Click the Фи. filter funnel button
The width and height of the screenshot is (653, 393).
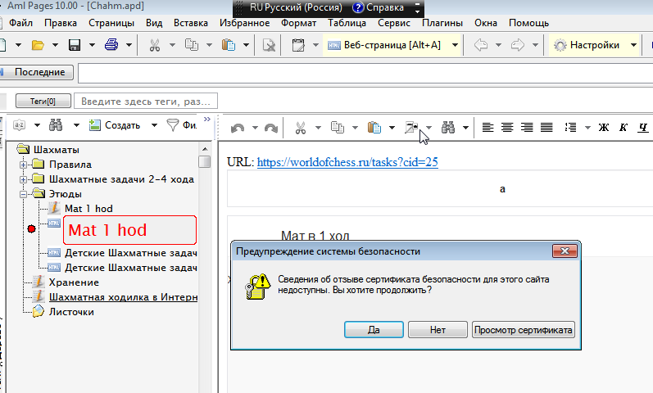click(182, 125)
